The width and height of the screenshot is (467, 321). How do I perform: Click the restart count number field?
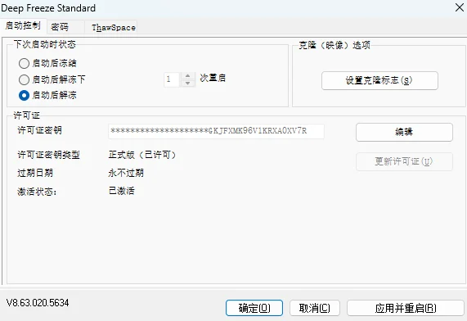point(172,79)
